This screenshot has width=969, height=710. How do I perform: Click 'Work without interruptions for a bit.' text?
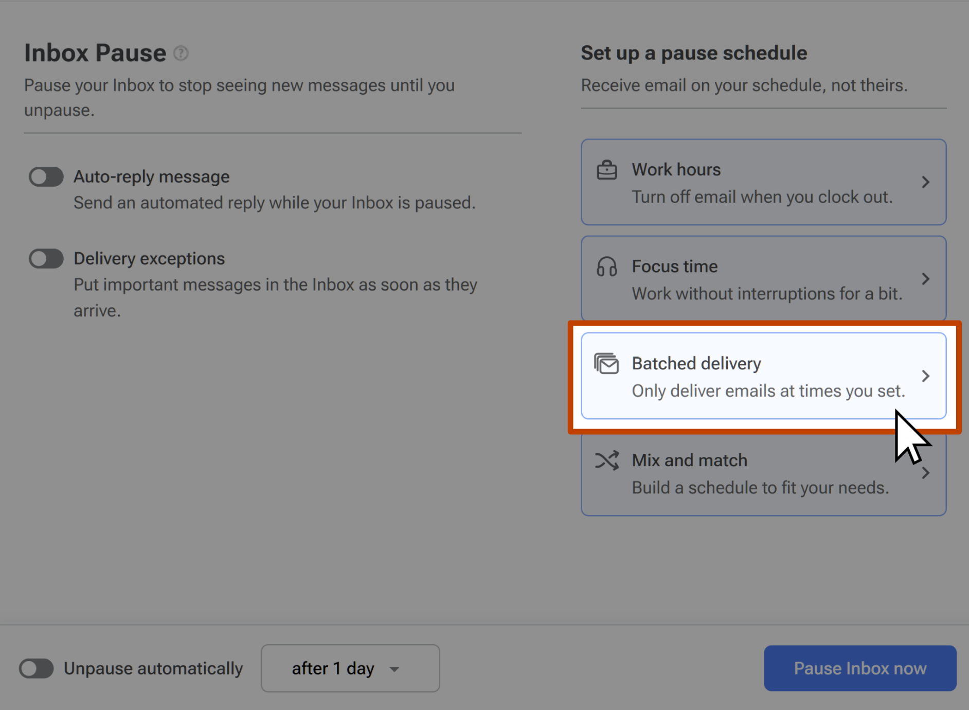click(x=767, y=294)
